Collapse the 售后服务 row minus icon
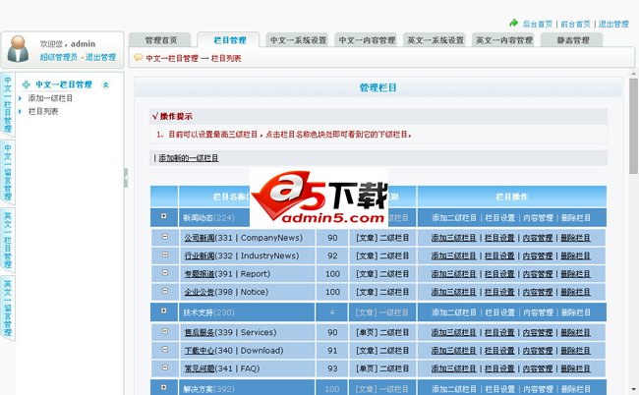Viewport: 639px width, 395px height. [x=165, y=331]
